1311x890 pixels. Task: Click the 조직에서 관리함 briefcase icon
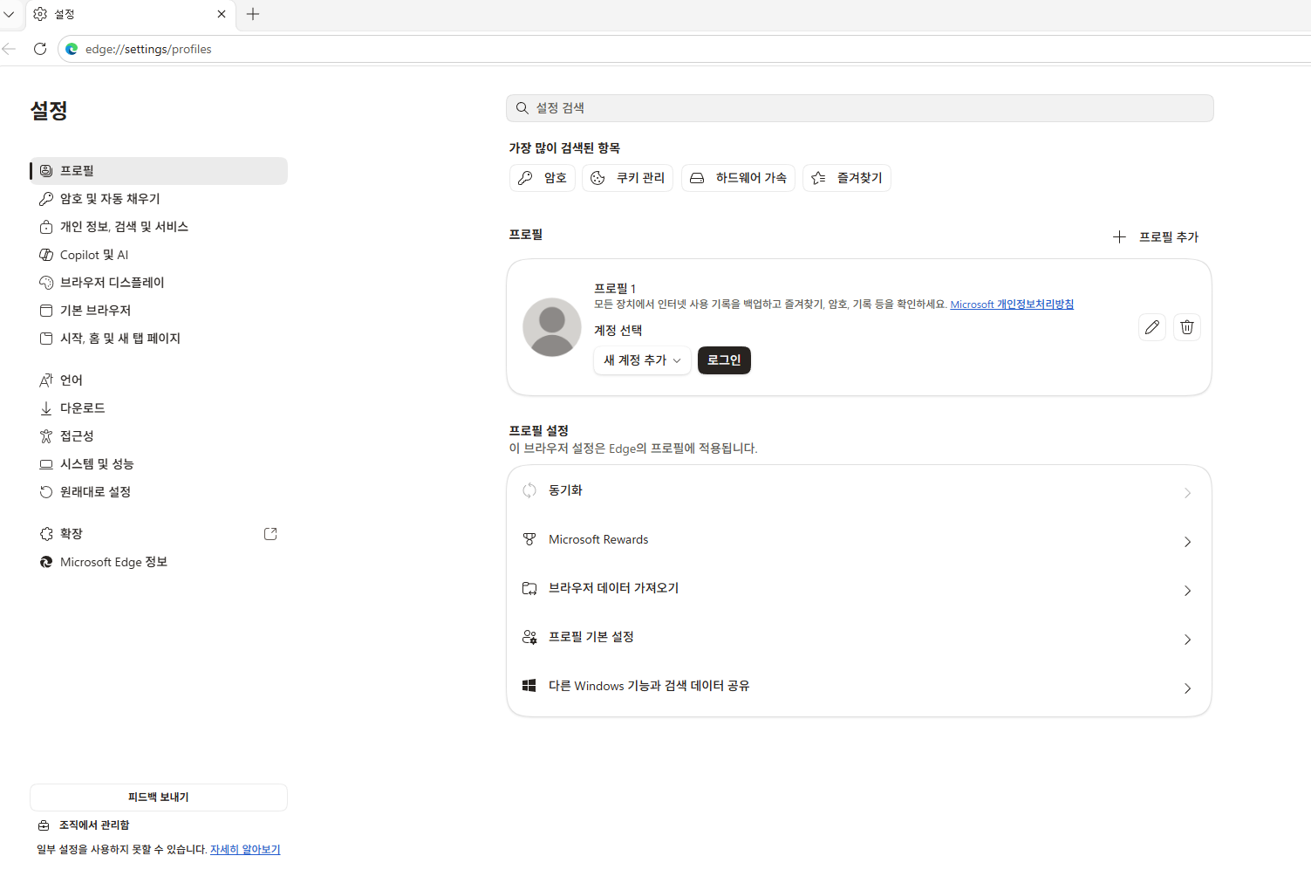[x=44, y=825]
